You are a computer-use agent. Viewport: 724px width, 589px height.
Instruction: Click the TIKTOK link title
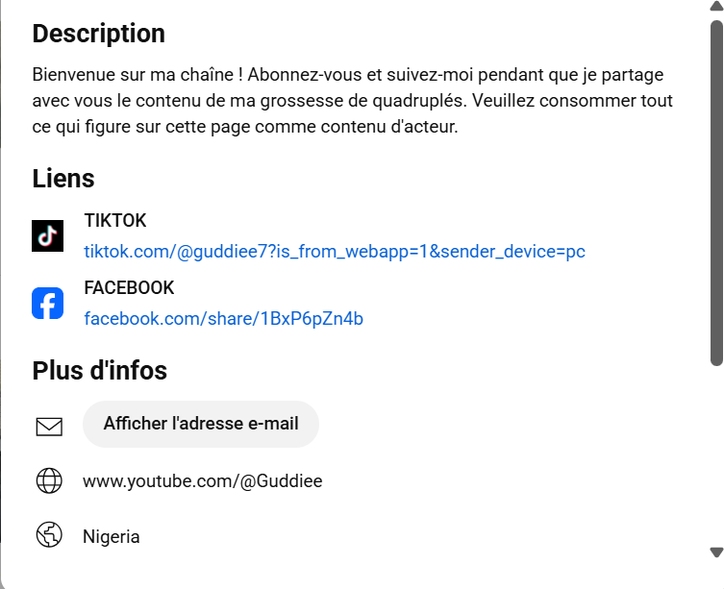coord(115,221)
